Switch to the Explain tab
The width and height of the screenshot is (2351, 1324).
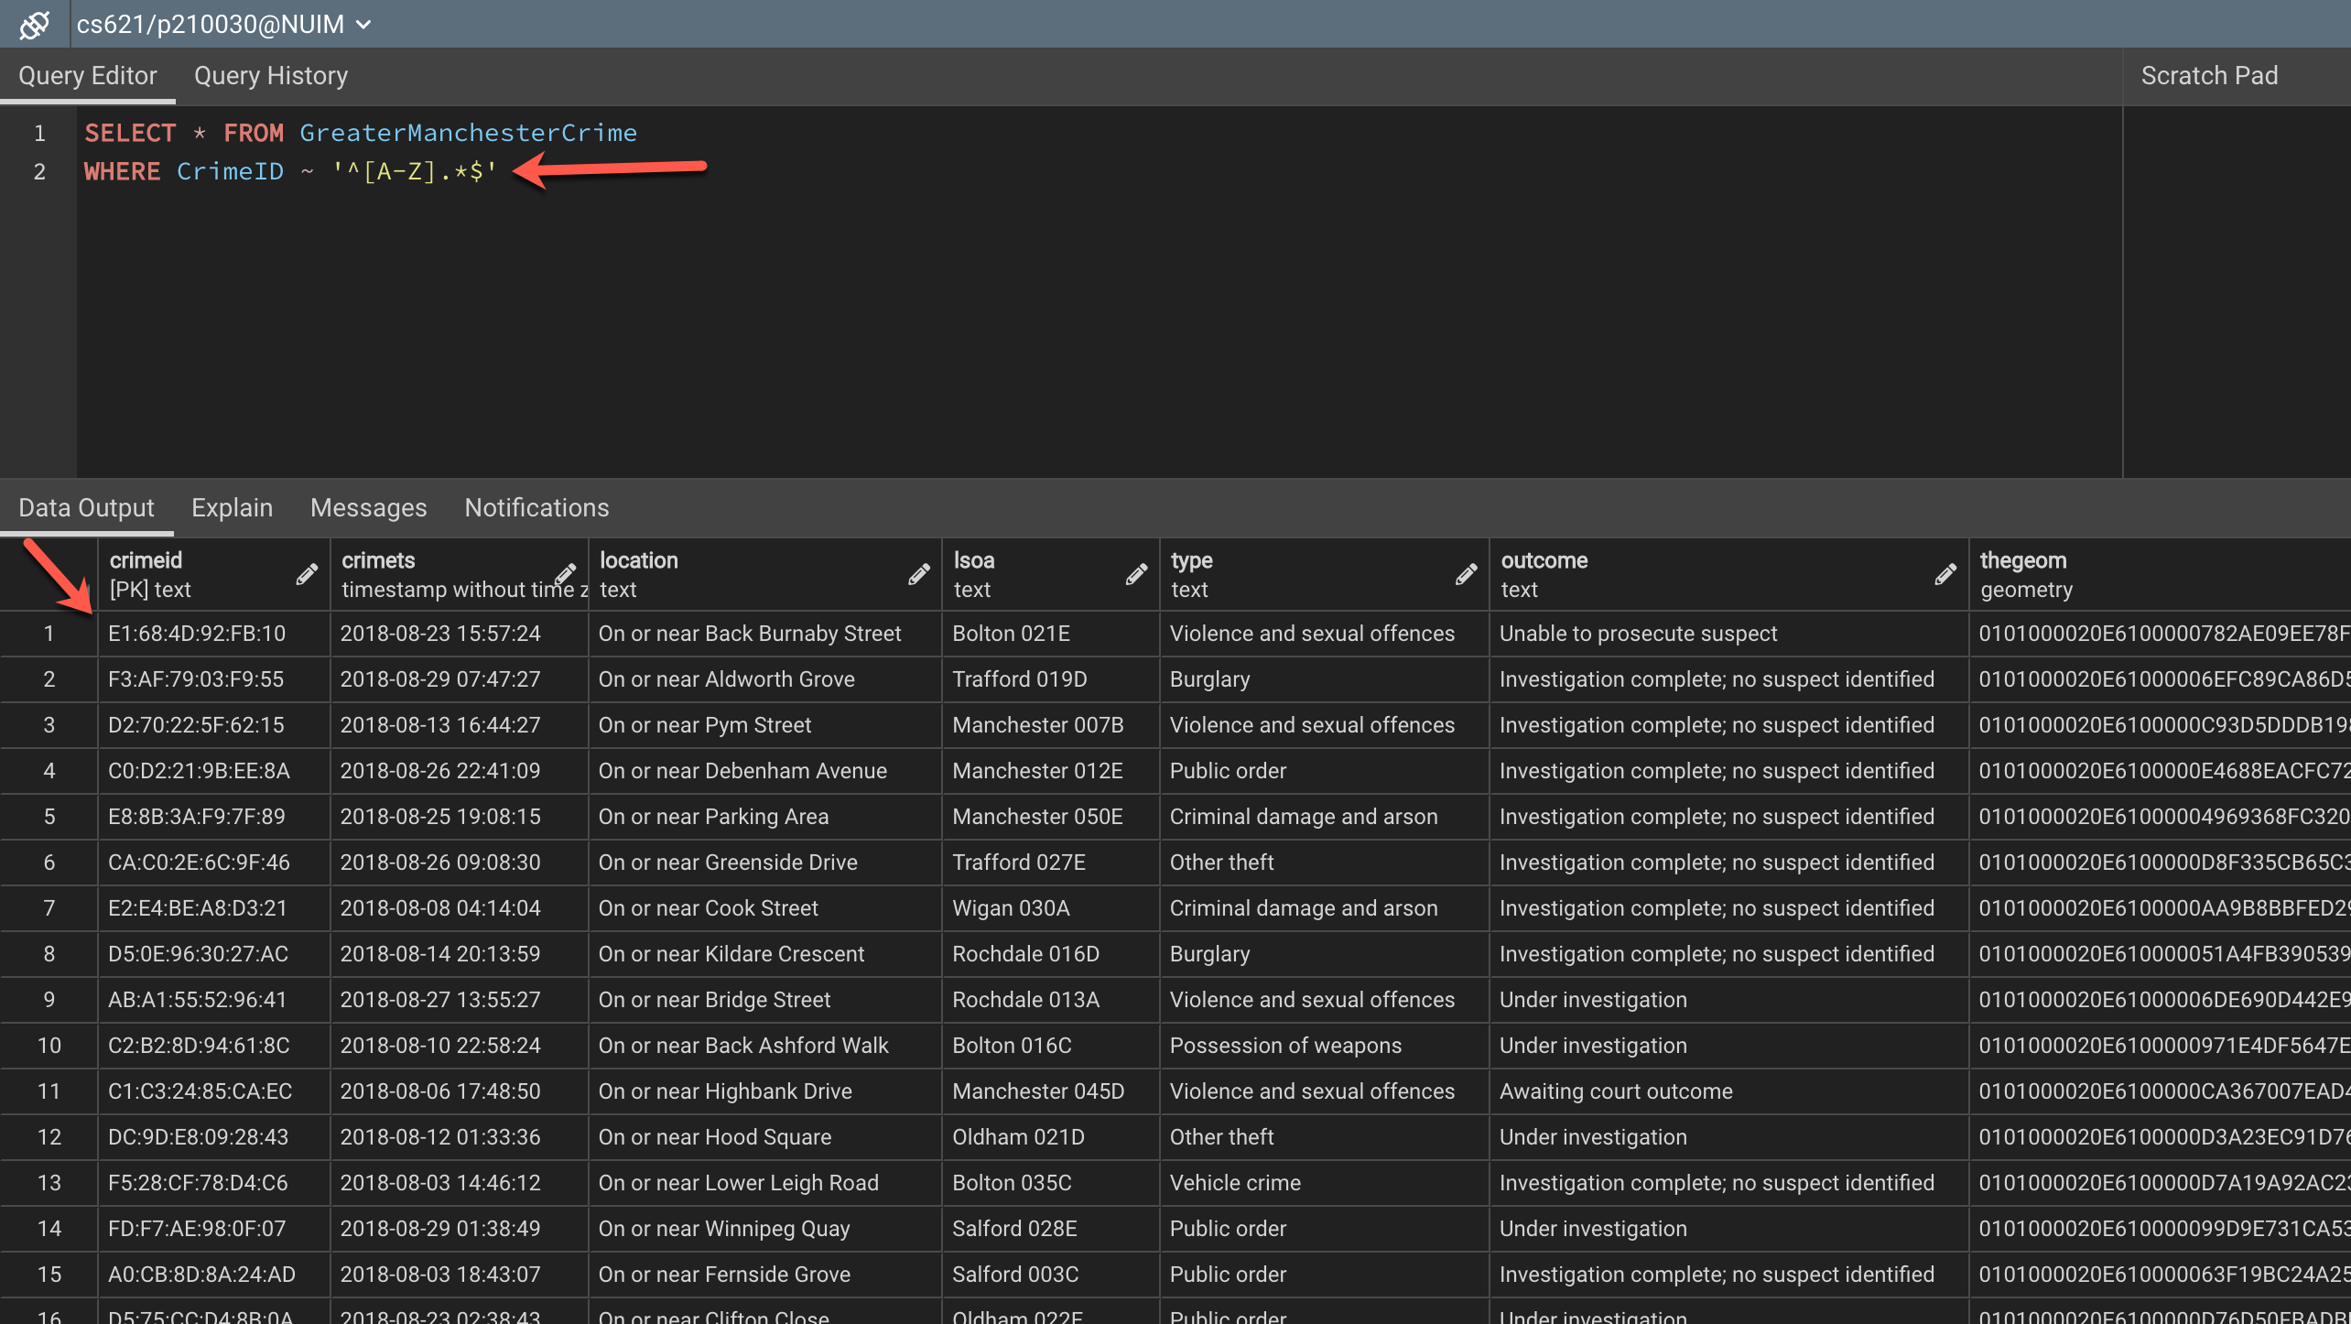point(231,507)
